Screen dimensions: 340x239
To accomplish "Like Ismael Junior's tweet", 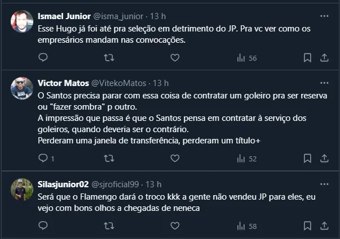I will point(175,57).
